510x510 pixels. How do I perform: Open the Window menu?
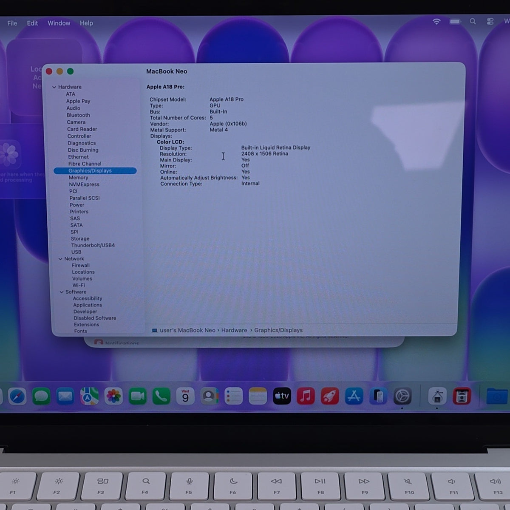click(x=59, y=23)
